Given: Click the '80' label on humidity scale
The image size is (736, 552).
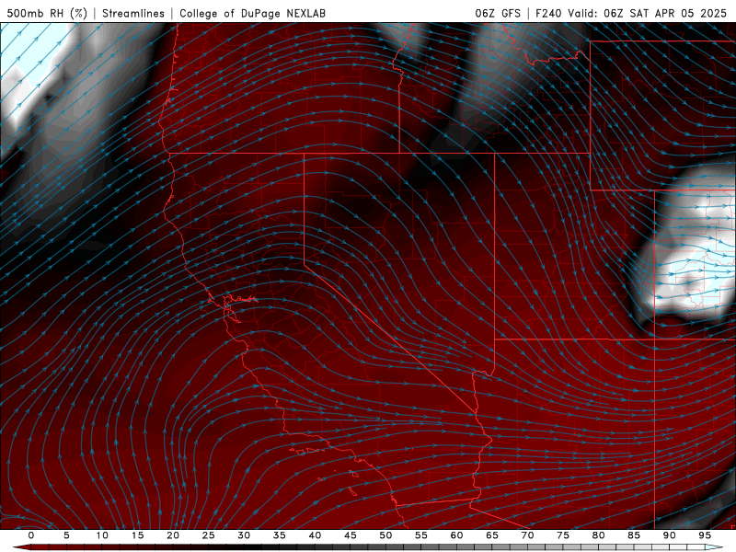Looking at the screenshot, I should [599, 535].
